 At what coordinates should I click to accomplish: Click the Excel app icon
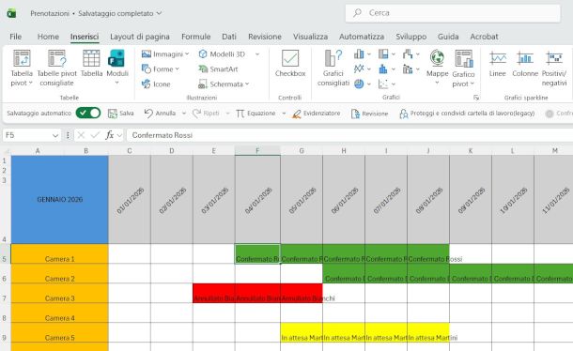[11, 13]
